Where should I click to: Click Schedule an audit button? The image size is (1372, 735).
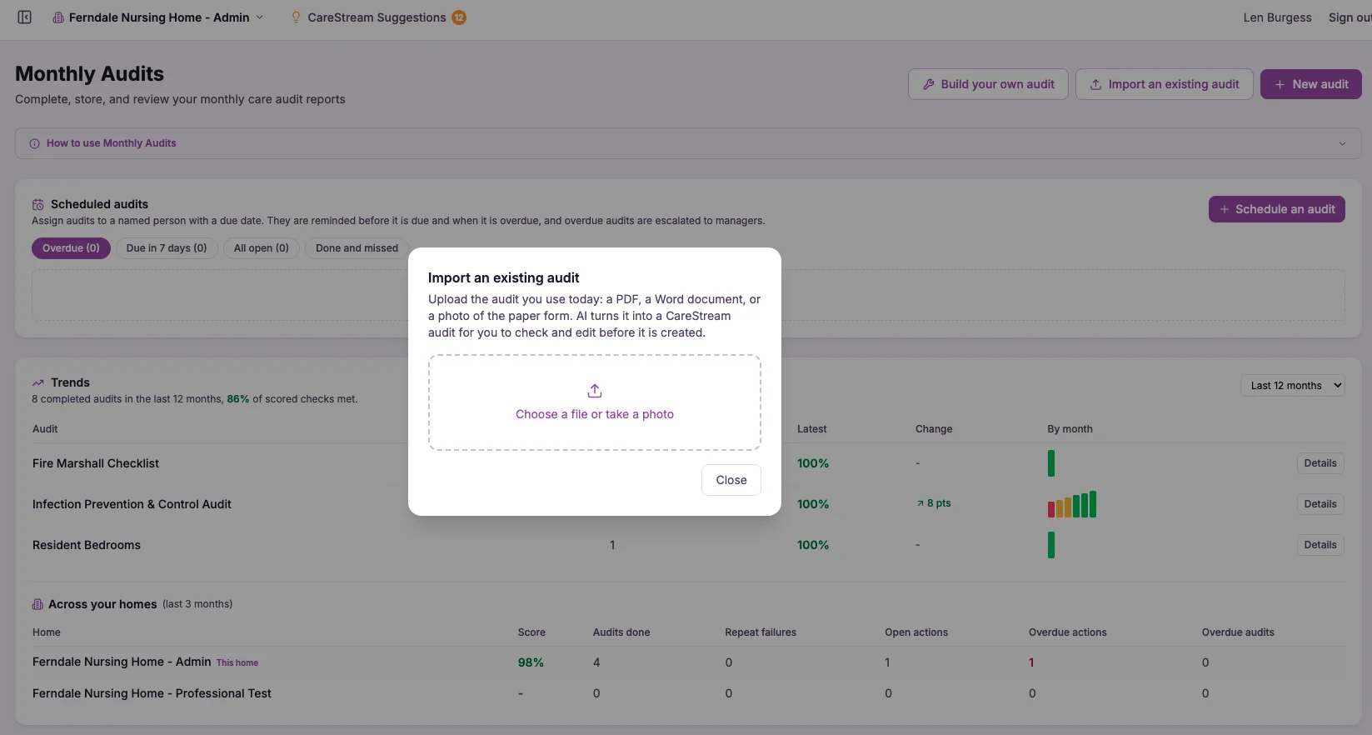(1277, 209)
